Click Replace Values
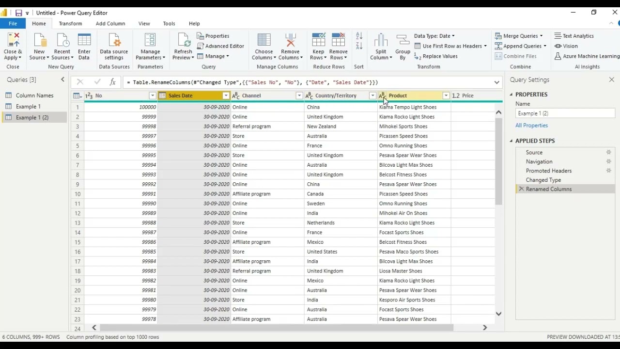This screenshot has width=620, height=349. tap(436, 56)
